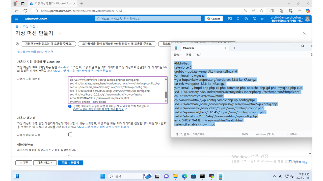The width and height of the screenshot is (323, 181).
Task: Open Terminal from the taskbar
Action: (202, 176)
